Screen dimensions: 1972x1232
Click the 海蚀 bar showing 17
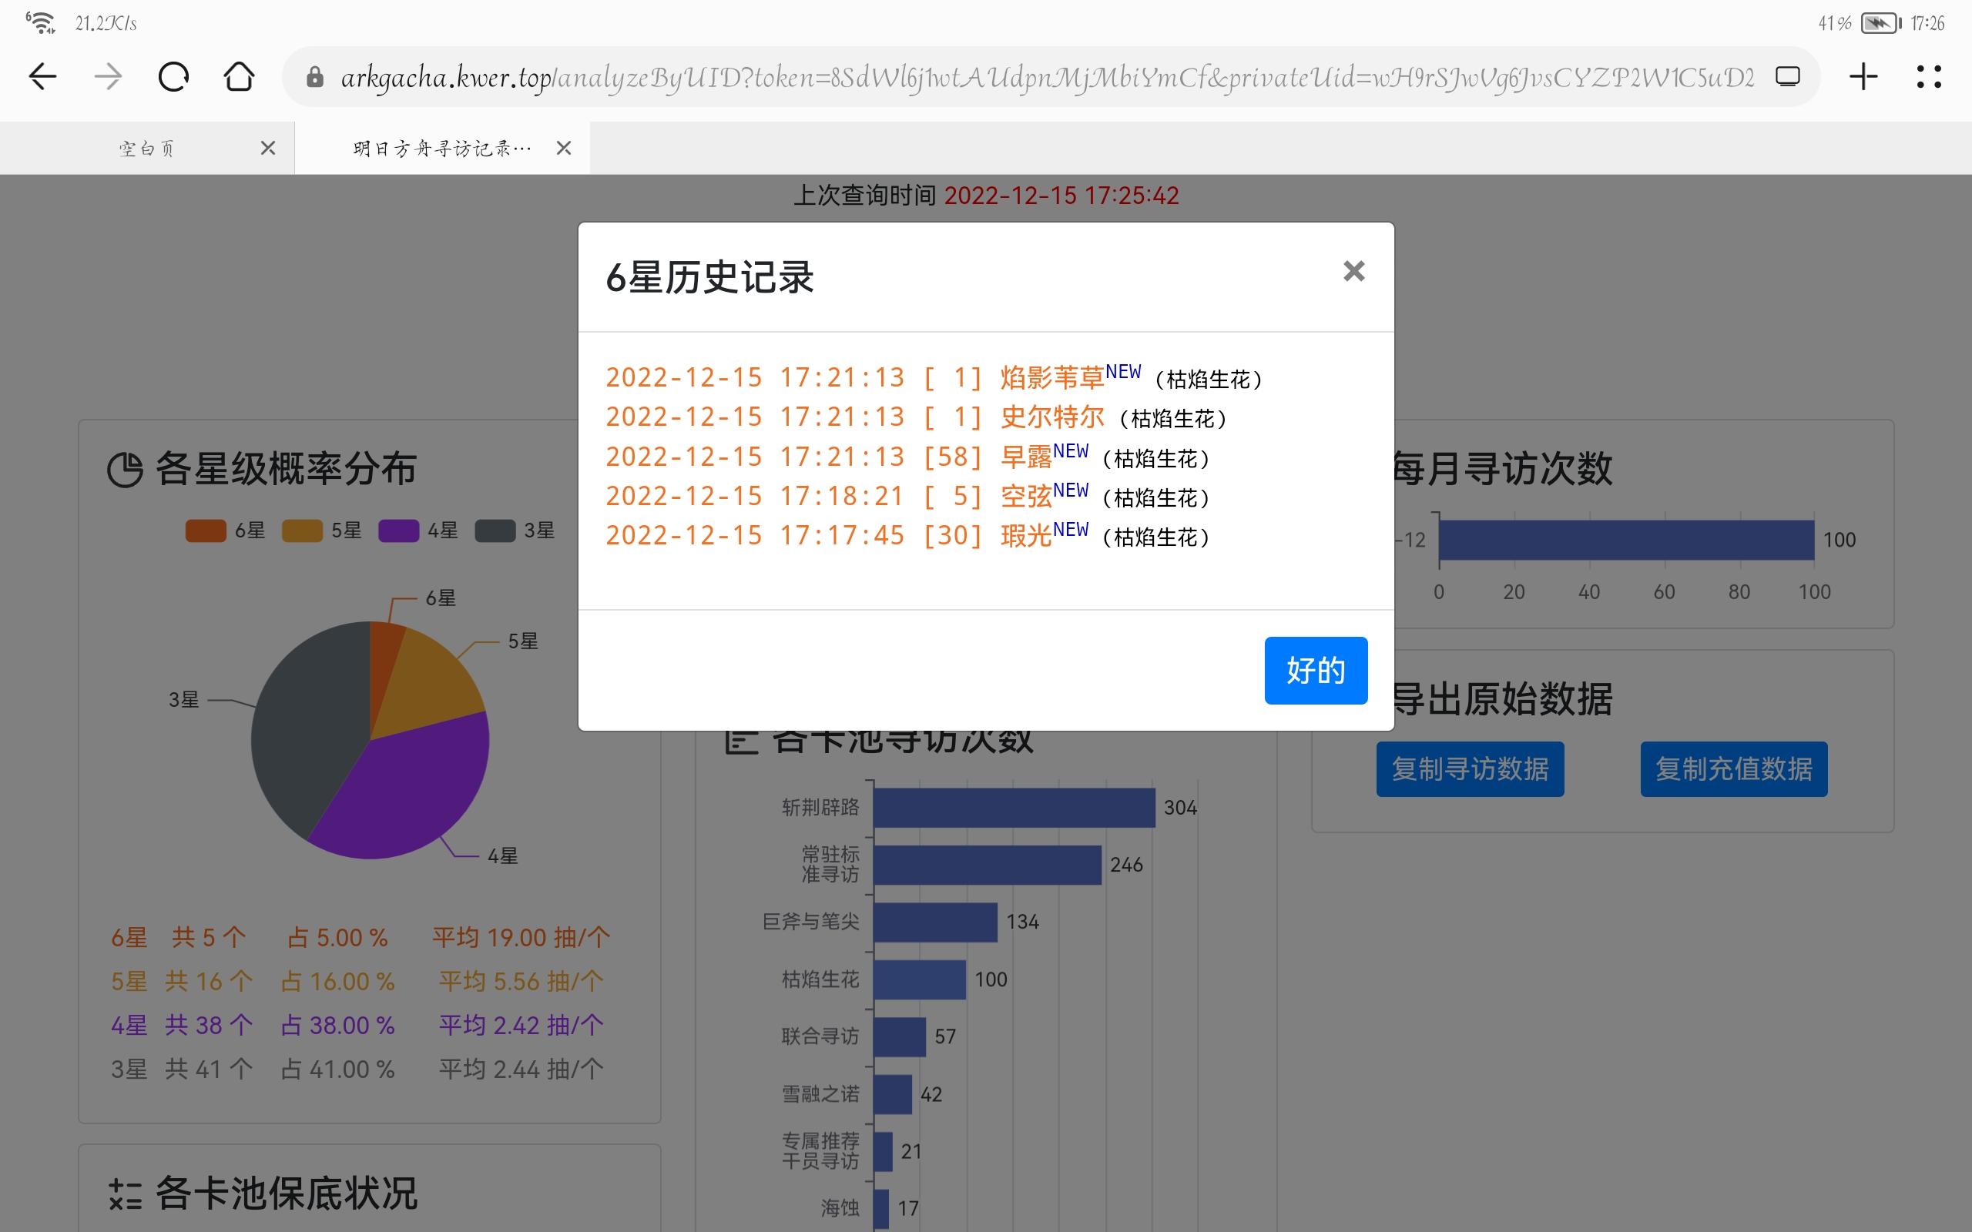click(882, 1209)
